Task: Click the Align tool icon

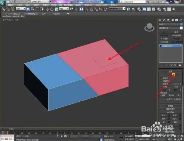Action: point(134,9)
